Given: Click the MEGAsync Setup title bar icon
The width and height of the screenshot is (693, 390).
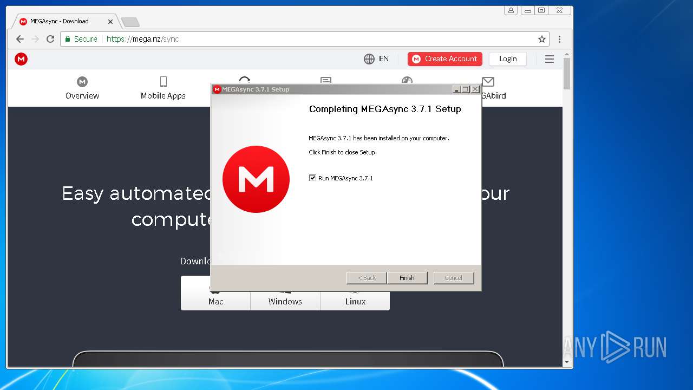Looking at the screenshot, I should tap(217, 89).
